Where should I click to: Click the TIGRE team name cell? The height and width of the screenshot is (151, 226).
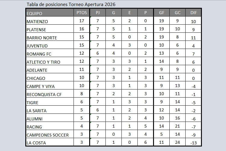(32, 103)
